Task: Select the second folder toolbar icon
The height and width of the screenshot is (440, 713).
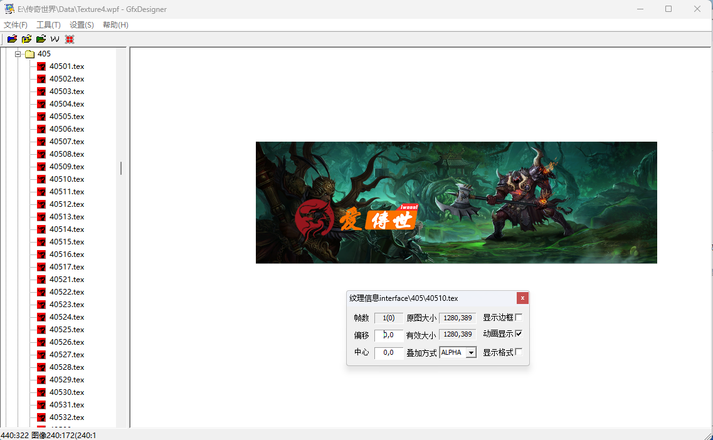Action: [x=26, y=38]
